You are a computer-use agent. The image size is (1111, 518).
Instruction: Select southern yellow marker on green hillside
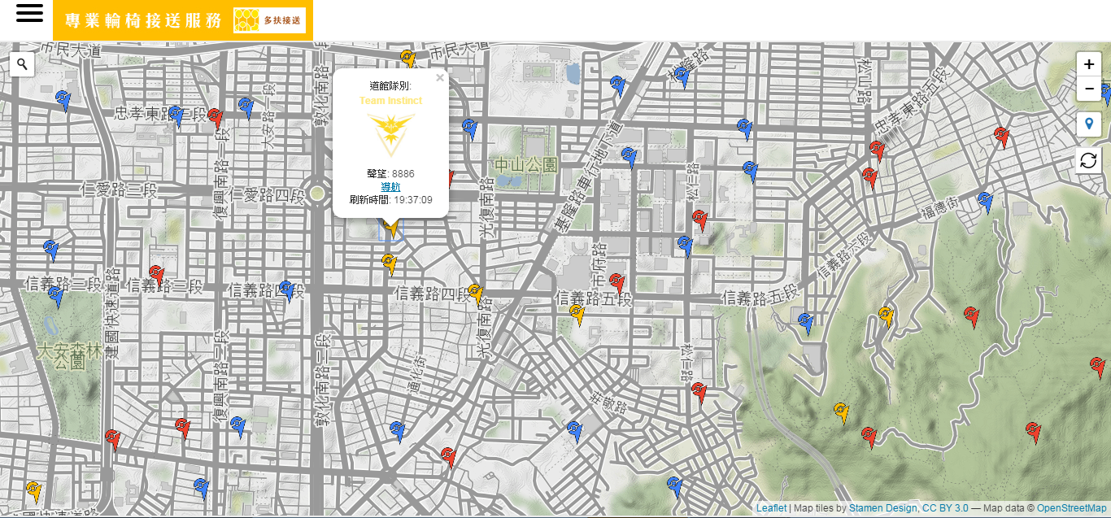(842, 412)
